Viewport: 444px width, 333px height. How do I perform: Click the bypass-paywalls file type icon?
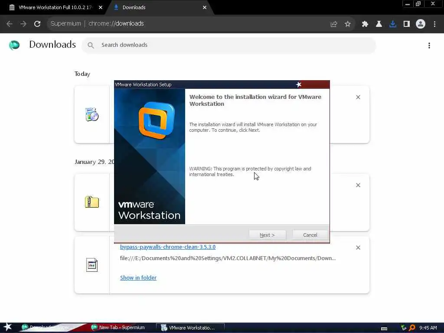click(92, 265)
